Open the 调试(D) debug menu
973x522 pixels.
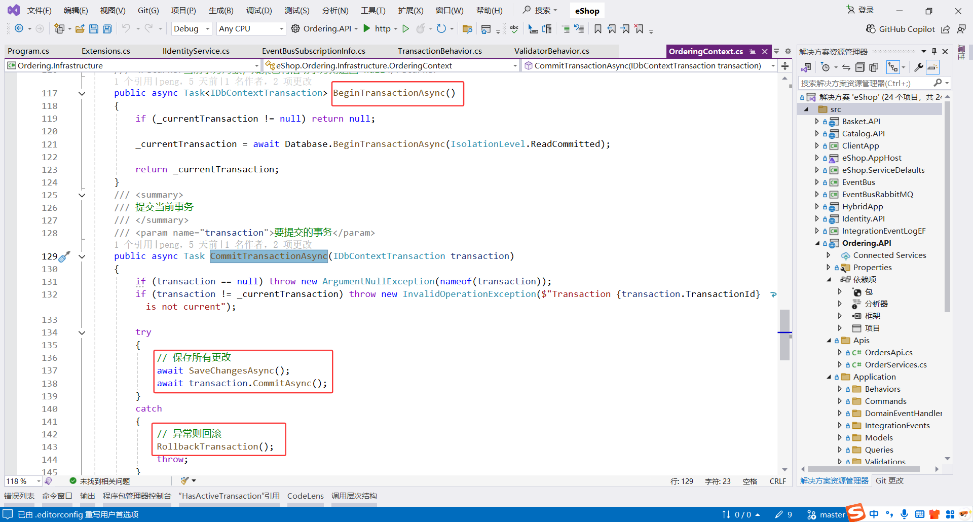(x=259, y=11)
